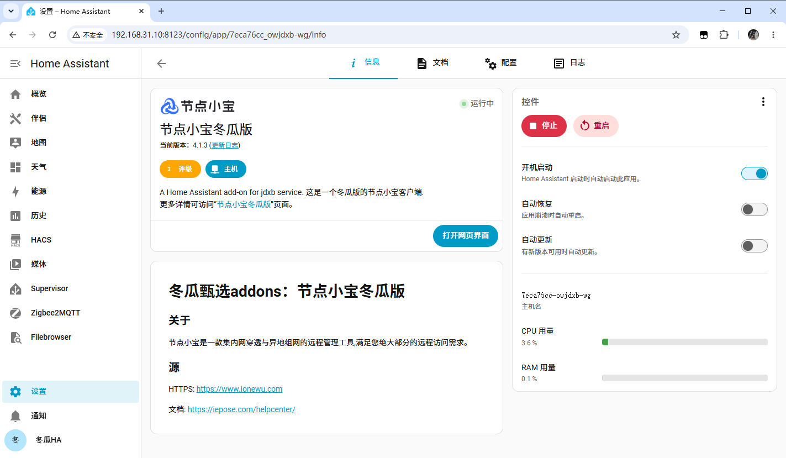The image size is (786, 458).
Task: Click the 0.1 % RAM value
Action: coord(529,379)
